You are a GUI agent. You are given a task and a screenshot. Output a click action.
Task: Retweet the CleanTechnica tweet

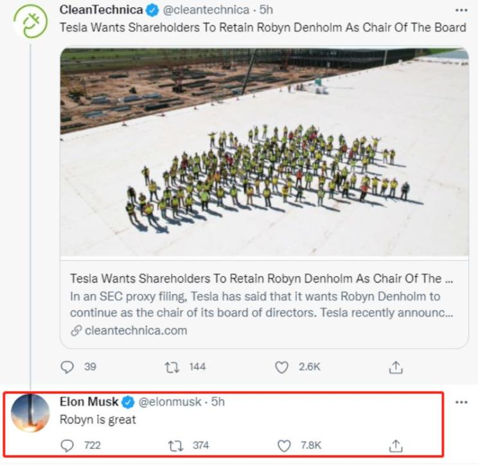[x=172, y=367]
